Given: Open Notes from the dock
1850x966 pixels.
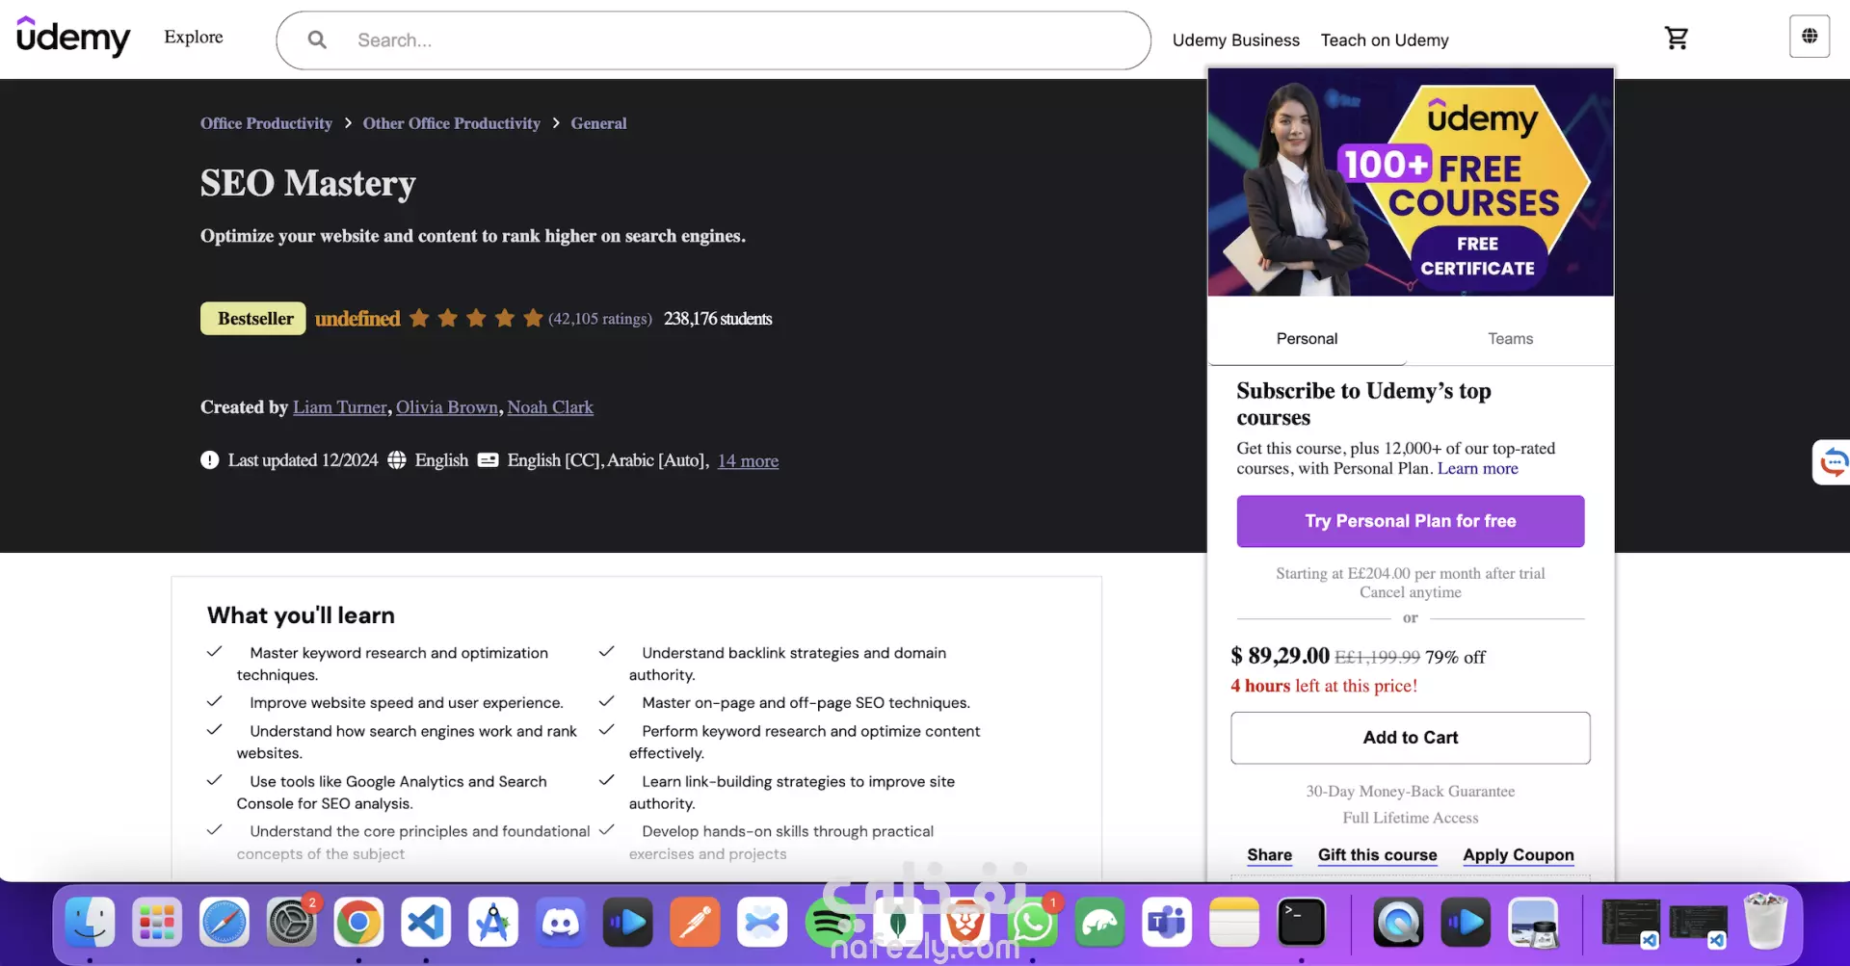Looking at the screenshot, I should pyautogui.click(x=1234, y=923).
